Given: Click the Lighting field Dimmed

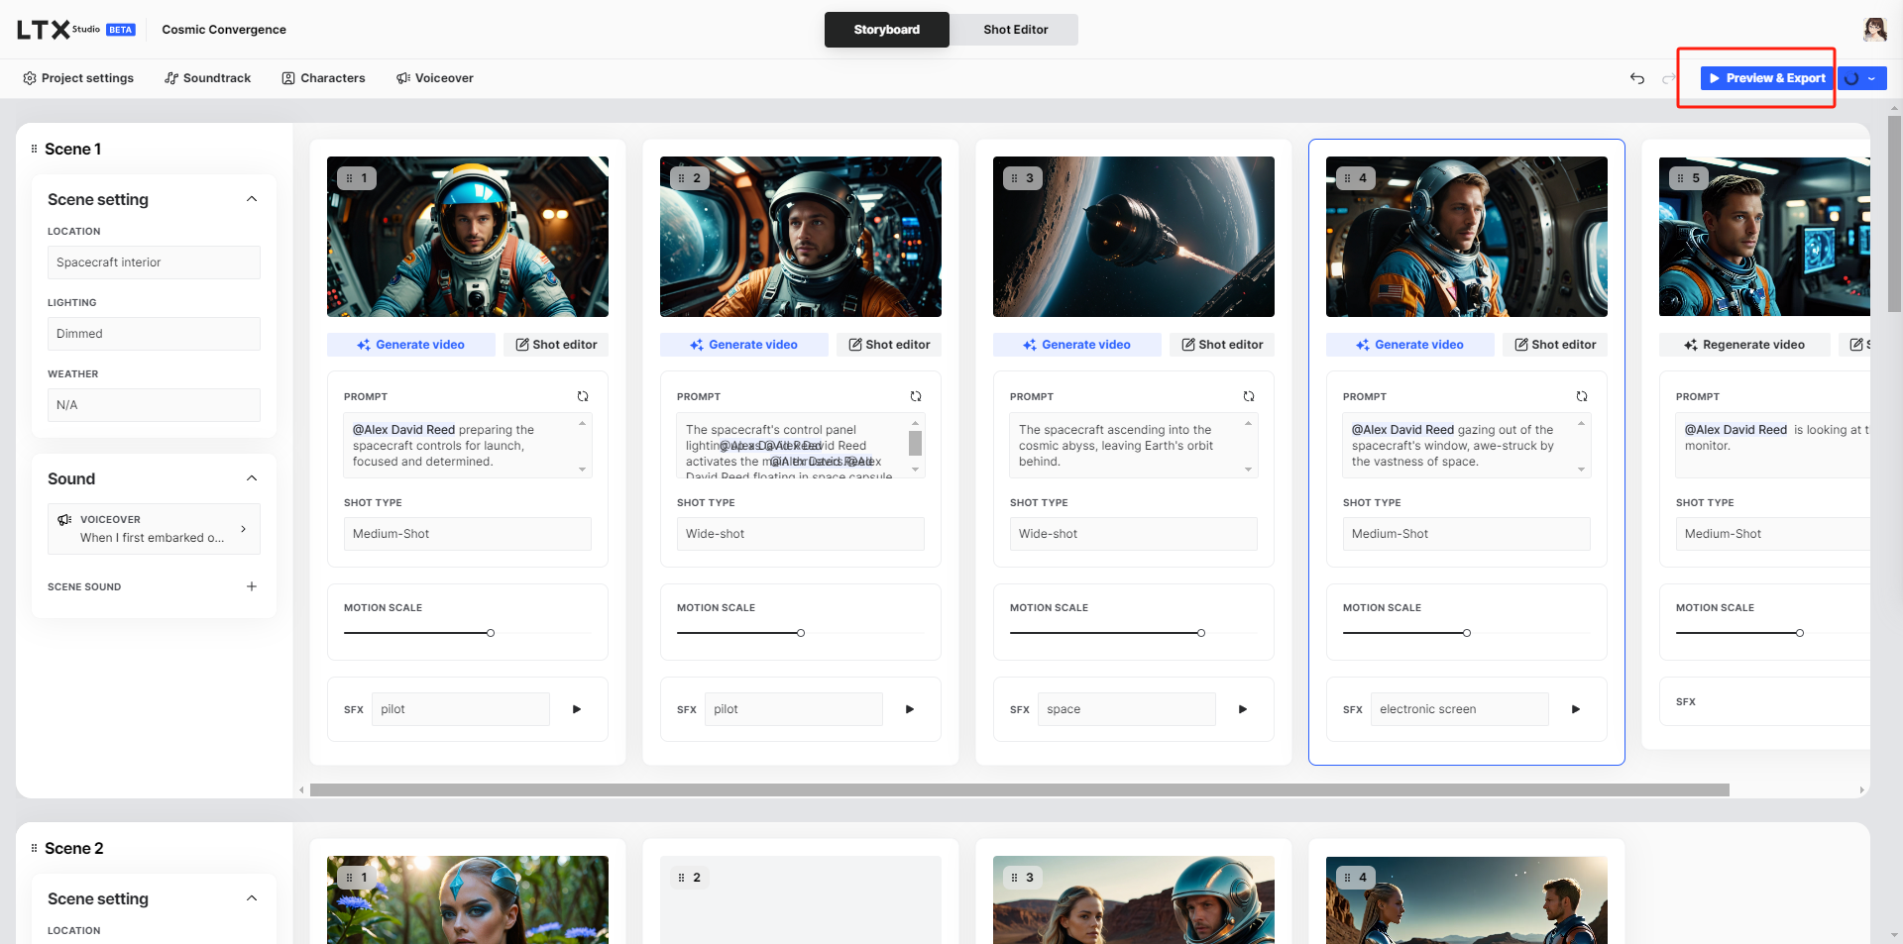Looking at the screenshot, I should [x=154, y=334].
